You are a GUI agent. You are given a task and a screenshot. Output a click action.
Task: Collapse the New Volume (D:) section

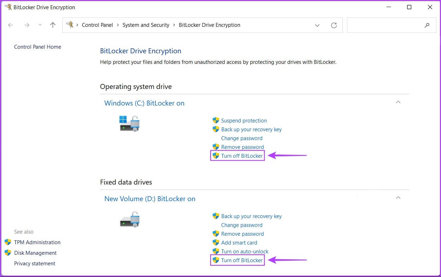click(398, 198)
